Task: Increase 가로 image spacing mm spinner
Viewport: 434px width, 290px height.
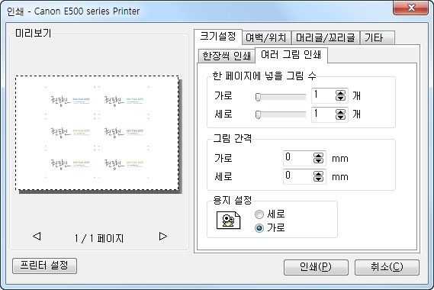Action: (319, 156)
